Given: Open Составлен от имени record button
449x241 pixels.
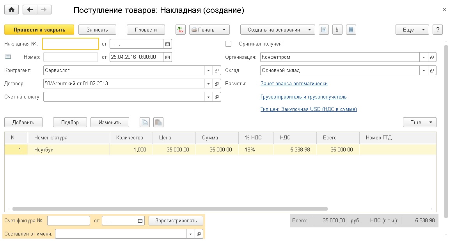Looking at the screenshot, I should tap(199, 234).
